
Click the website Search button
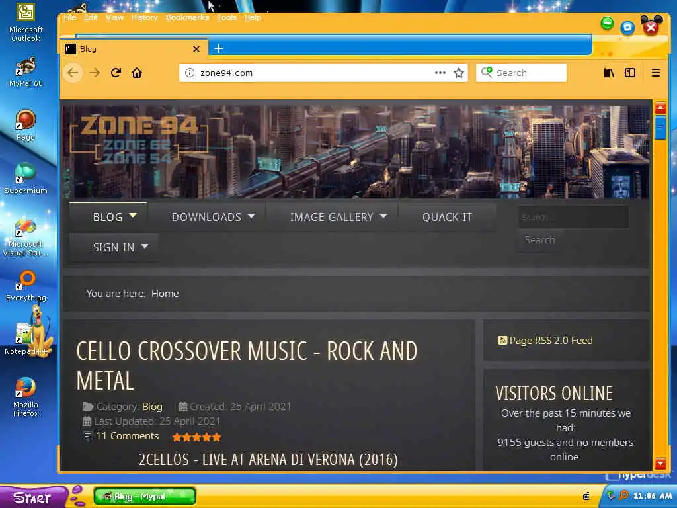pos(539,239)
